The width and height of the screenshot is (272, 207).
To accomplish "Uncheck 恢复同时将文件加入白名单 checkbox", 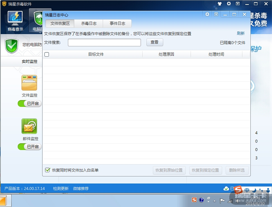I will point(47,170).
